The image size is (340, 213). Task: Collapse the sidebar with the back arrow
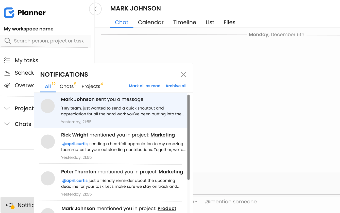(x=95, y=9)
